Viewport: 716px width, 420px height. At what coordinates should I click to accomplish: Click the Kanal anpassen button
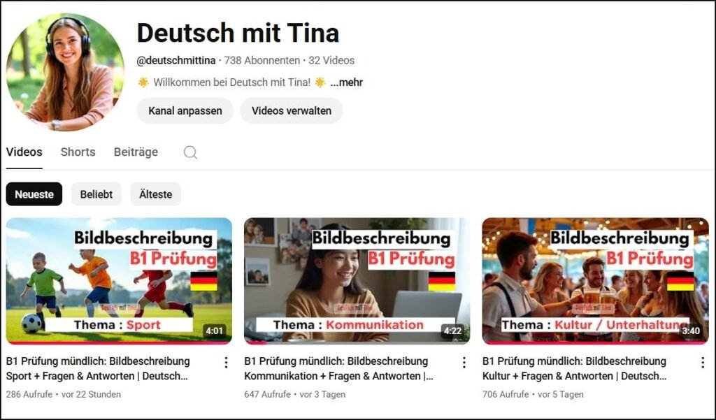[x=185, y=111]
